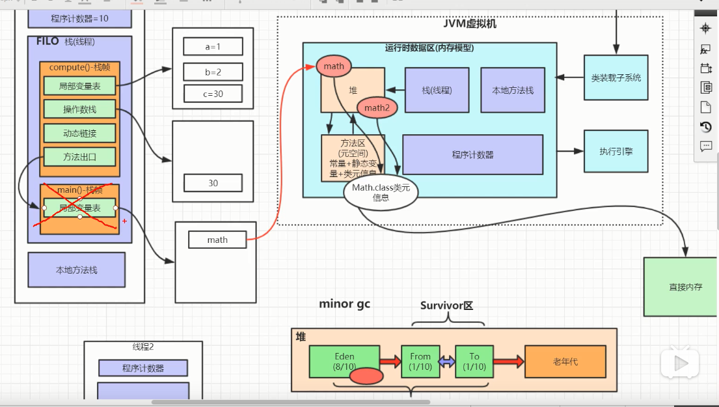Select 局部变量表 in the compute() frame
This screenshot has height=407, width=719.
(x=80, y=86)
